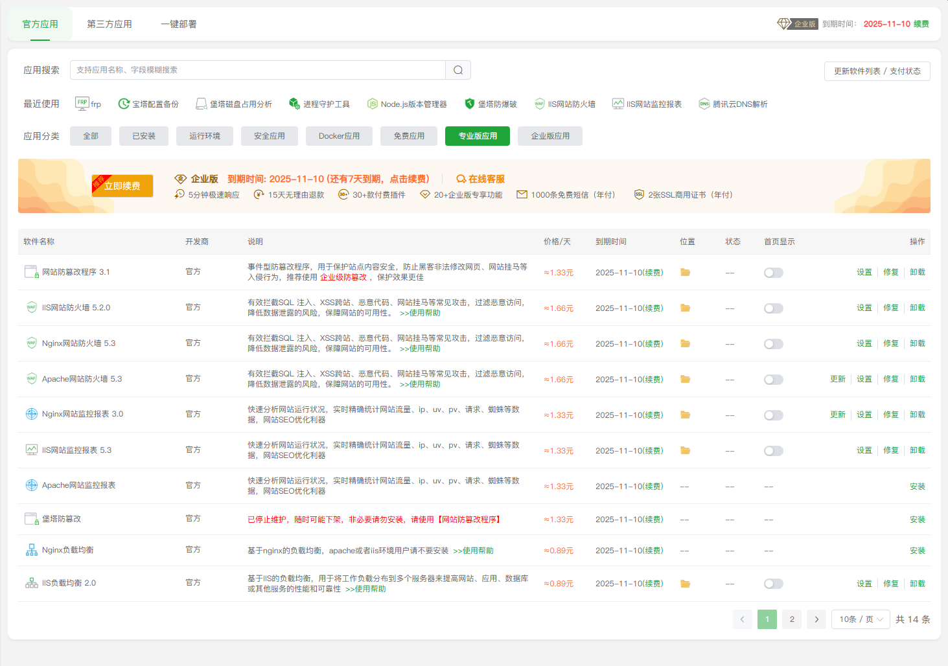This screenshot has height=666, width=948.
Task: Turn on homepage display for IIS负载均衡
Action: pos(773,583)
